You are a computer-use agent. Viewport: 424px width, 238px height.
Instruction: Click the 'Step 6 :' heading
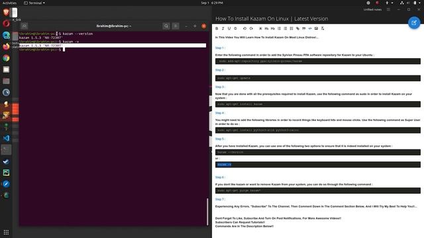[x=220, y=177]
